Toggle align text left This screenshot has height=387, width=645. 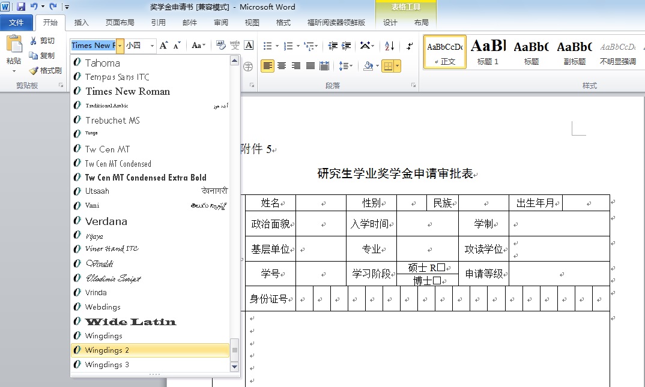click(x=267, y=66)
